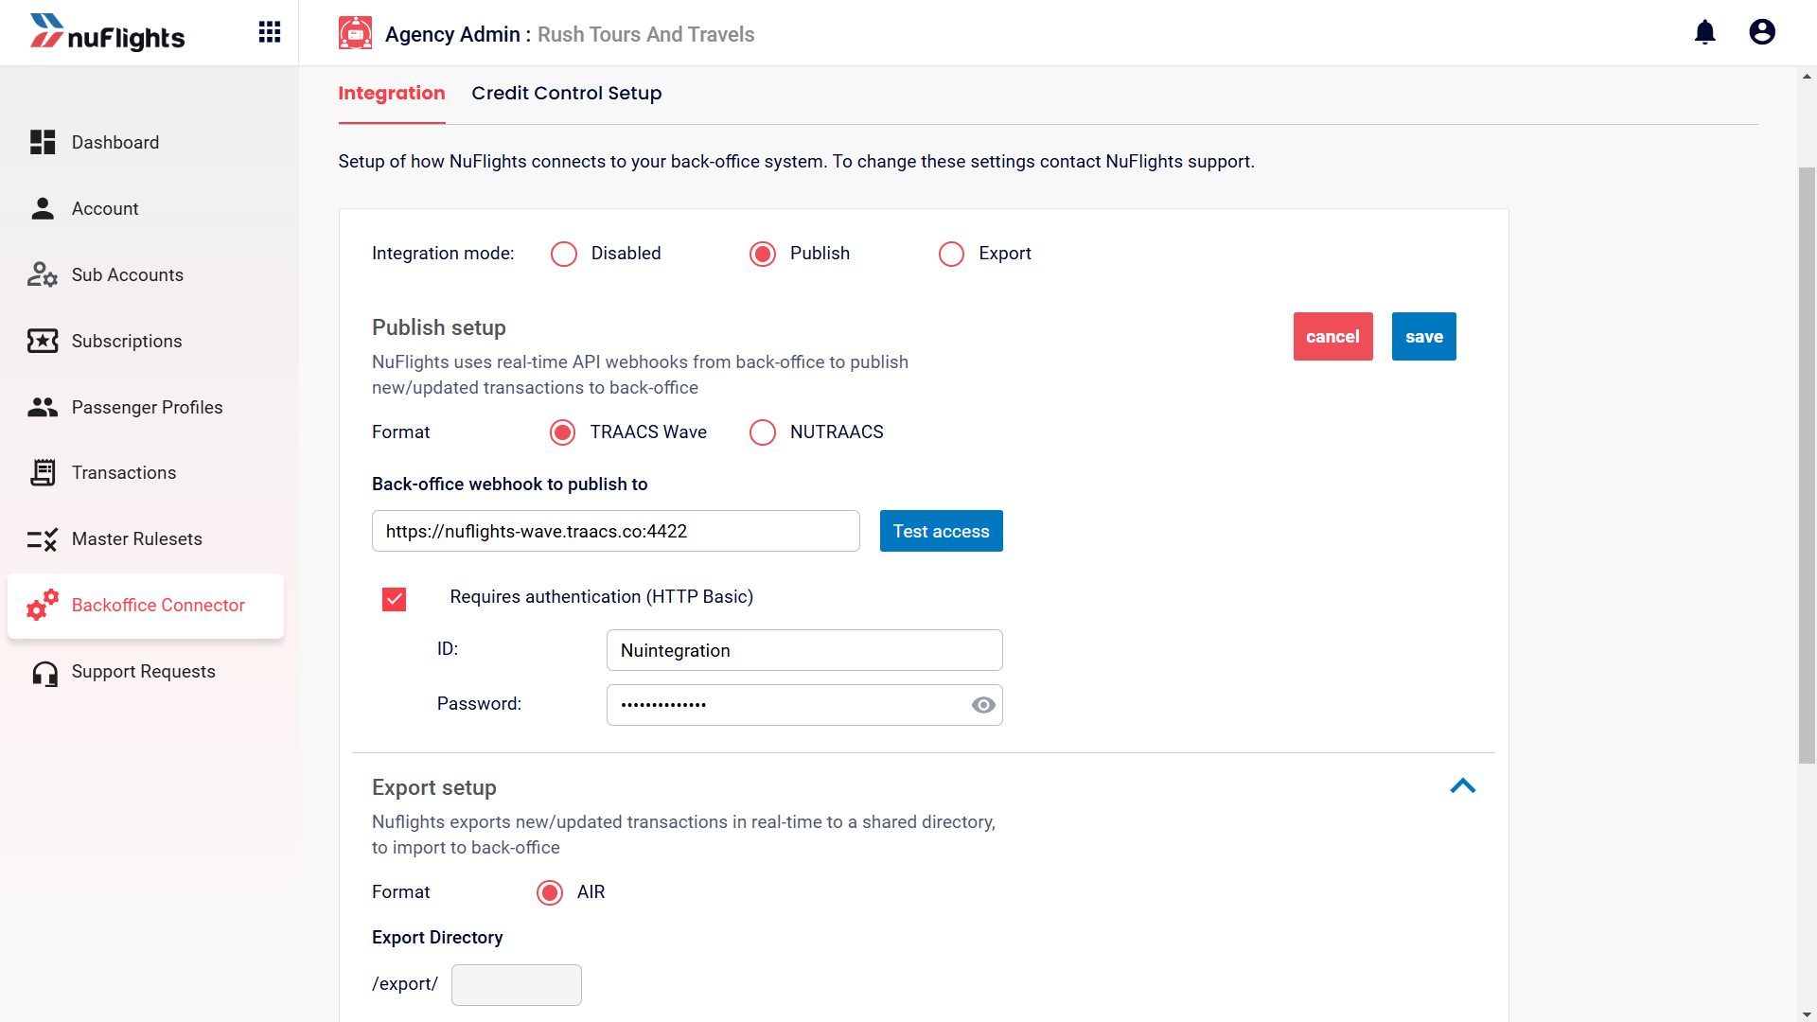Screen dimensions: 1817x1022
Task: Collapse the Export setup section
Action: pos(1463,786)
